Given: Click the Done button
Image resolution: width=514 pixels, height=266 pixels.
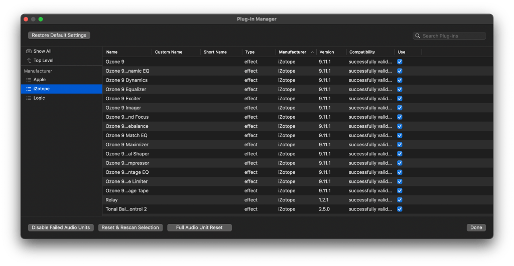Looking at the screenshot, I should (476, 227).
